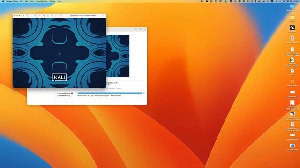Viewport: 300px width, 168px height.
Task: Click the network adapter arrows icon in VM toolbar
Action: [39, 15]
